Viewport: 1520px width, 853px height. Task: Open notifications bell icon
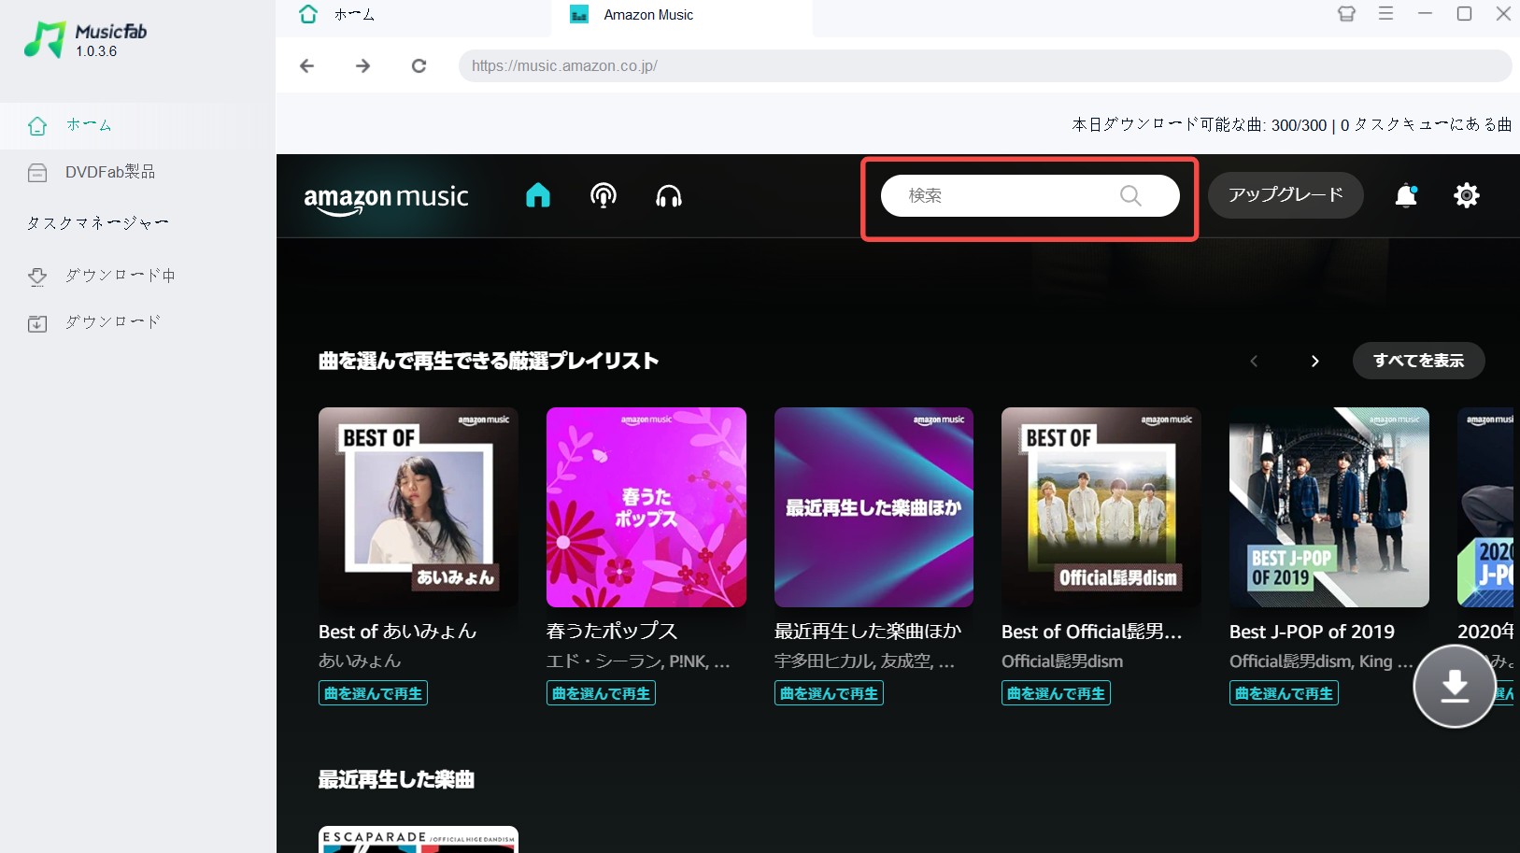pyautogui.click(x=1406, y=195)
